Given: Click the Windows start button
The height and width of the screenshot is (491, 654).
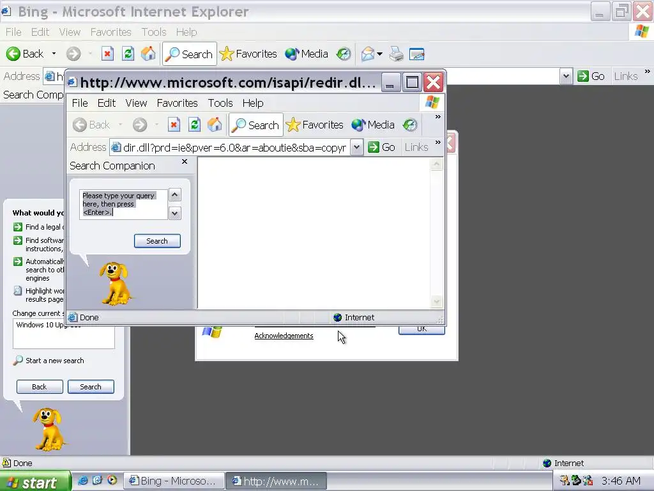Looking at the screenshot, I should click(35, 482).
